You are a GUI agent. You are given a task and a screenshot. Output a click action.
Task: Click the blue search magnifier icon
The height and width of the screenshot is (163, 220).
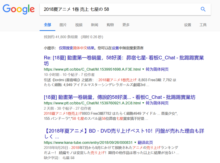pyautogui.click(x=203, y=9)
